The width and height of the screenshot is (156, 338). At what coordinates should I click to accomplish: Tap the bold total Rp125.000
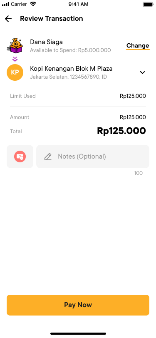pos(121,131)
